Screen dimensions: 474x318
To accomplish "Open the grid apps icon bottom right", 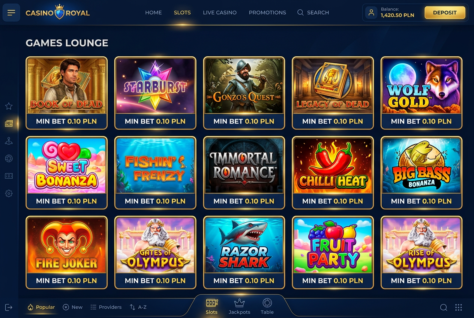I will (x=458, y=307).
